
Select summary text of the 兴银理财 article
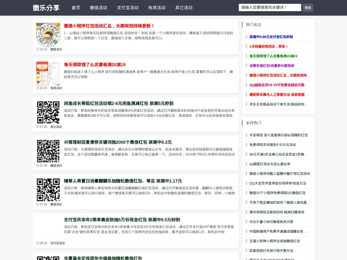(149, 152)
